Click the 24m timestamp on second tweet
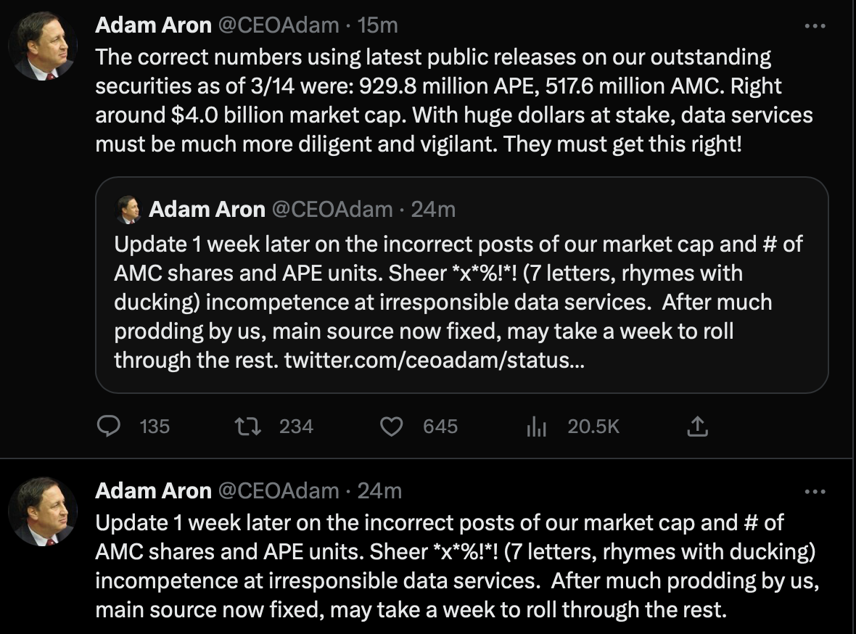 click(x=379, y=491)
